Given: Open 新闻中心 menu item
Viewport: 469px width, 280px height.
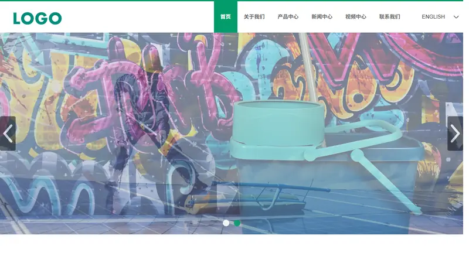Looking at the screenshot, I should [322, 17].
